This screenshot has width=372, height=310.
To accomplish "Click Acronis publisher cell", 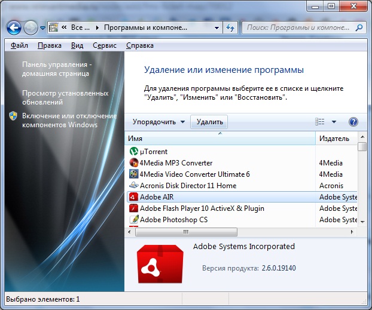I will [331, 186].
